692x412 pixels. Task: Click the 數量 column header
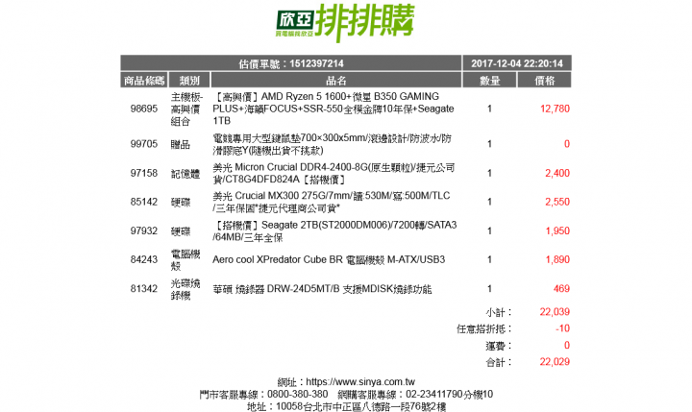(x=489, y=81)
